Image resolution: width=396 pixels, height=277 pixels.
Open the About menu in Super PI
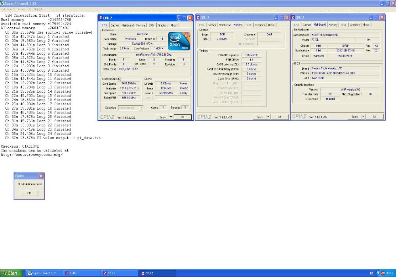pyautogui.click(x=25, y=9)
